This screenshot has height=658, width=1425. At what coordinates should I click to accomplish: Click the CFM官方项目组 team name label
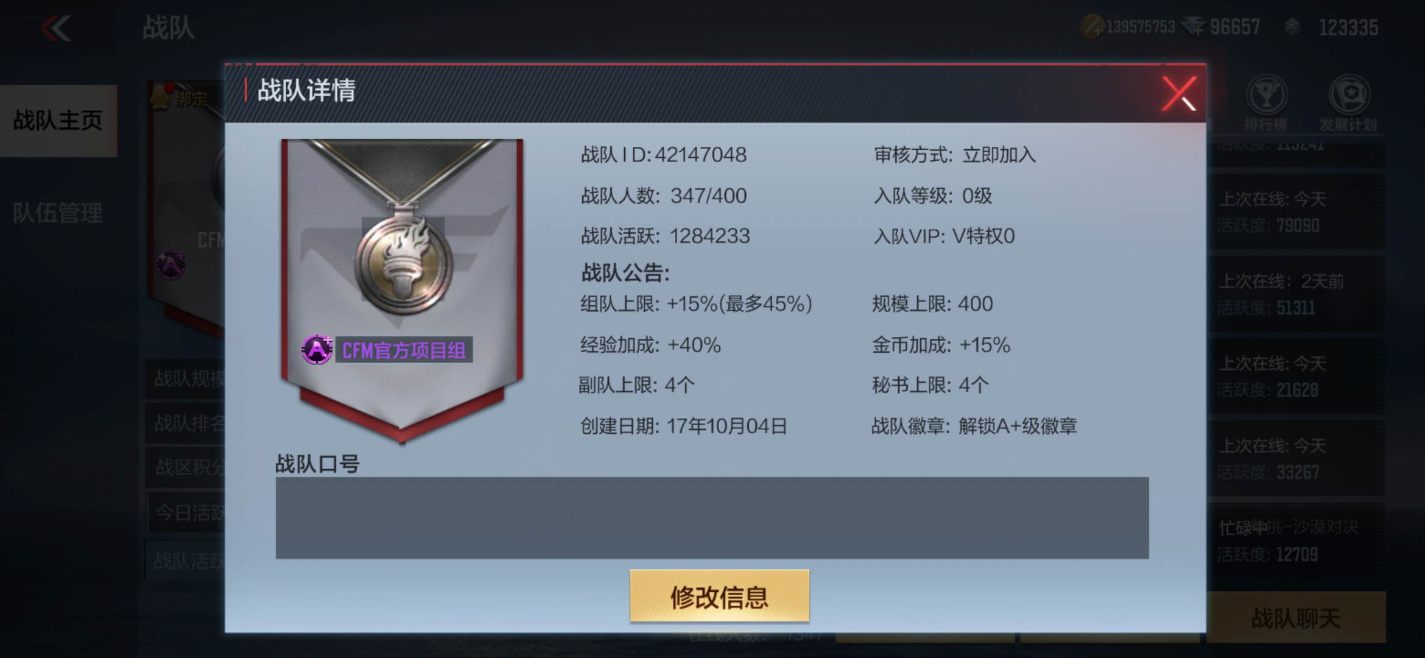click(x=404, y=350)
